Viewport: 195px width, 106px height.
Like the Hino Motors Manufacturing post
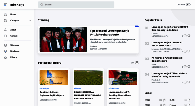tap(189, 82)
